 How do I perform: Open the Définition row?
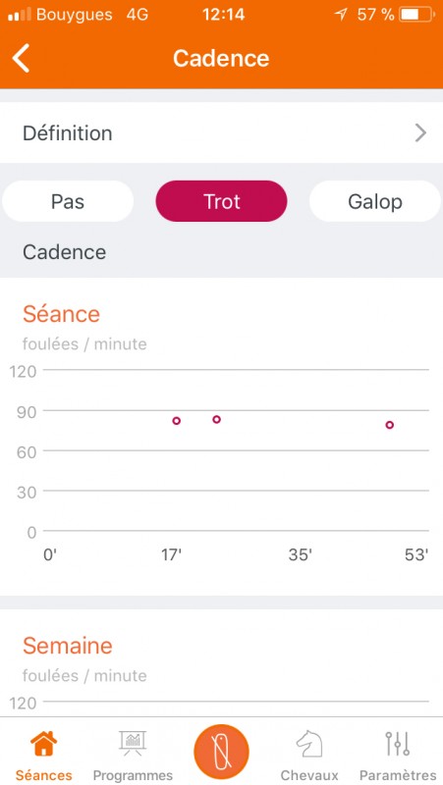(x=222, y=132)
